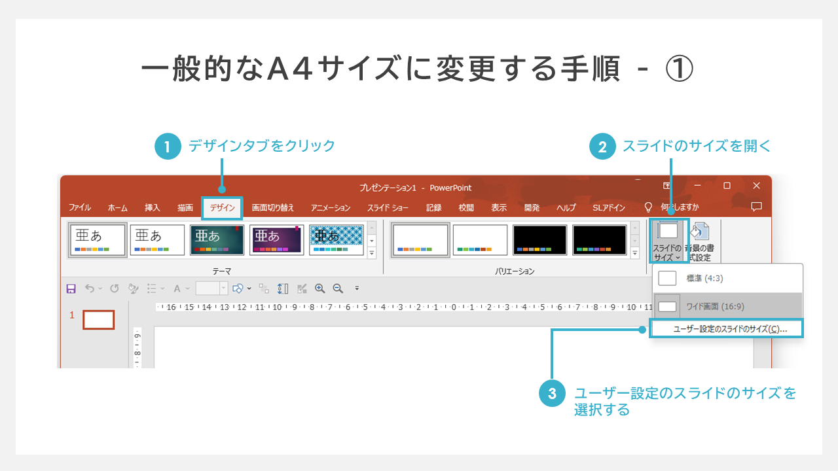
Task: Switch to the スライド ショー tab
Action: point(388,208)
